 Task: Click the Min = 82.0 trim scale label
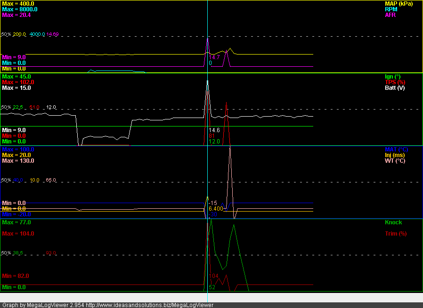[16, 276]
